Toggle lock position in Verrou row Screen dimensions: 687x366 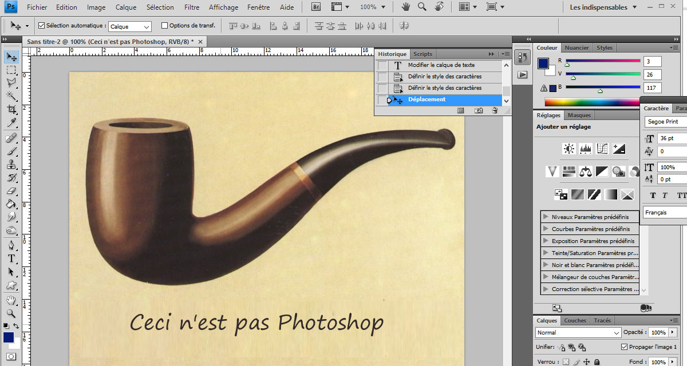coord(587,362)
